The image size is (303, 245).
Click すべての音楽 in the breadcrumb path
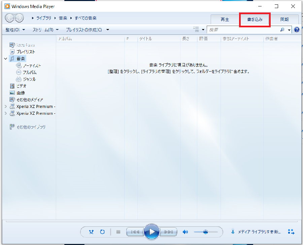coord(86,18)
